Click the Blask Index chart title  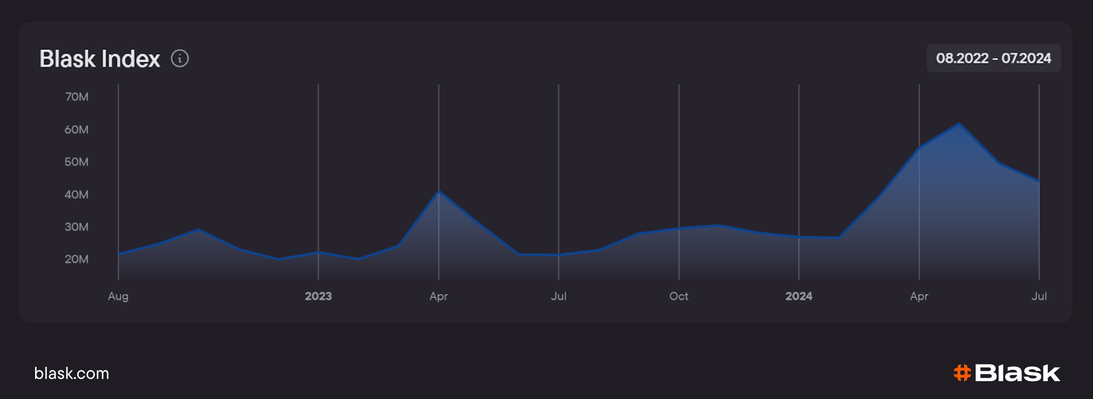coord(100,59)
